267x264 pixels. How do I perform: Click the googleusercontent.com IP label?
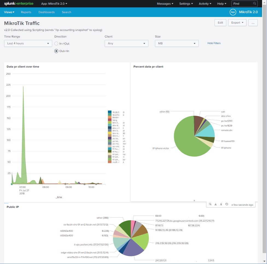(x=185, y=221)
